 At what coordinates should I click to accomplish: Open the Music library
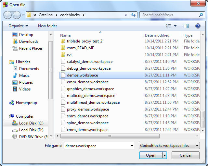tap(24, 76)
